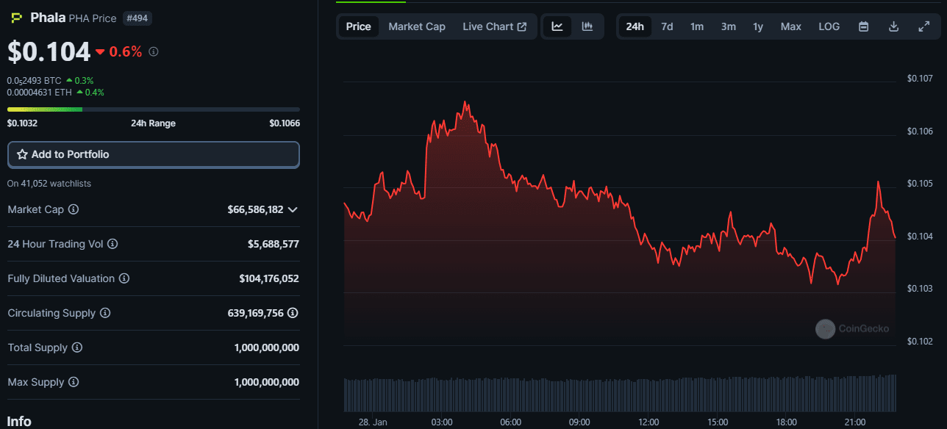The height and width of the screenshot is (429, 947).
Task: Switch to the Market Cap tab
Action: [x=417, y=26]
